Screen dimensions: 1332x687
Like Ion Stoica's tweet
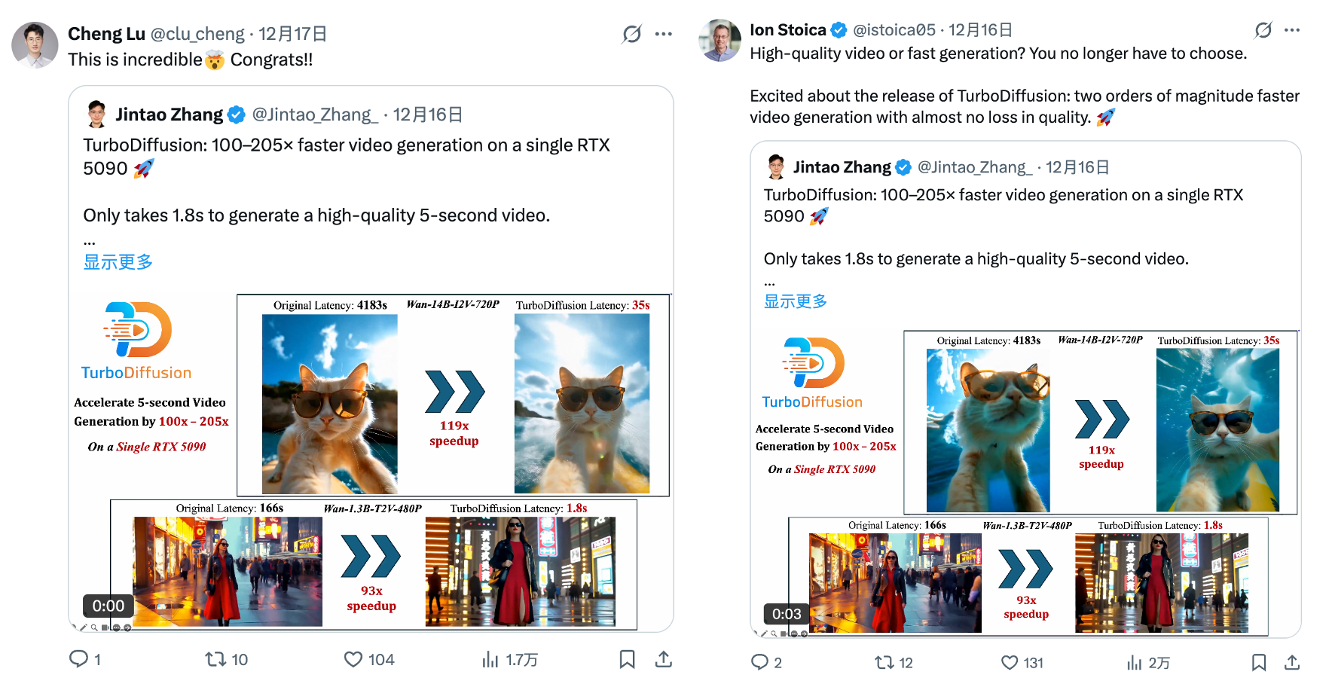(1010, 663)
